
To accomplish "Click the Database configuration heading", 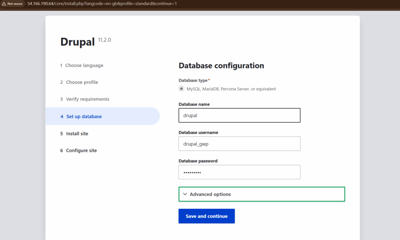I will coord(221,66).
